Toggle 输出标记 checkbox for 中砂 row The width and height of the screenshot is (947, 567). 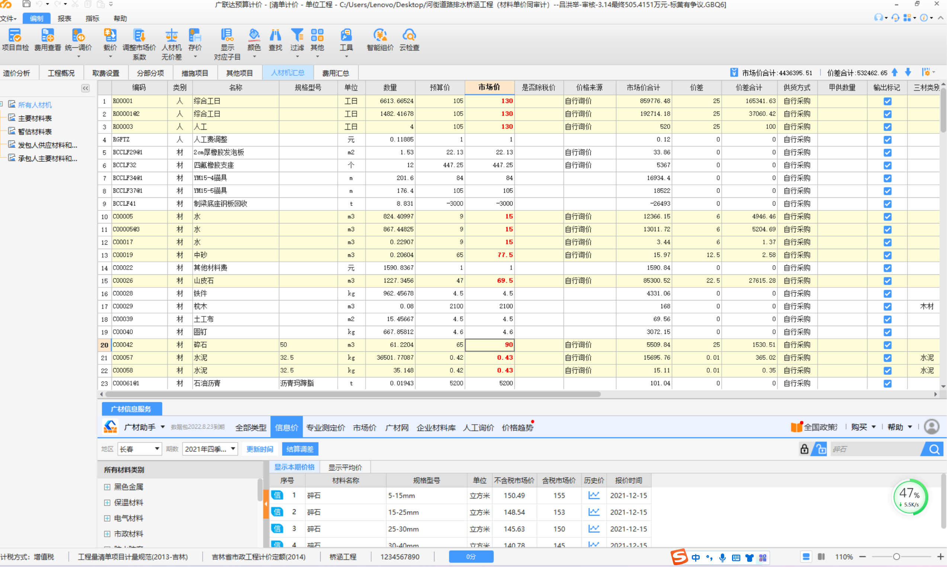pos(887,255)
